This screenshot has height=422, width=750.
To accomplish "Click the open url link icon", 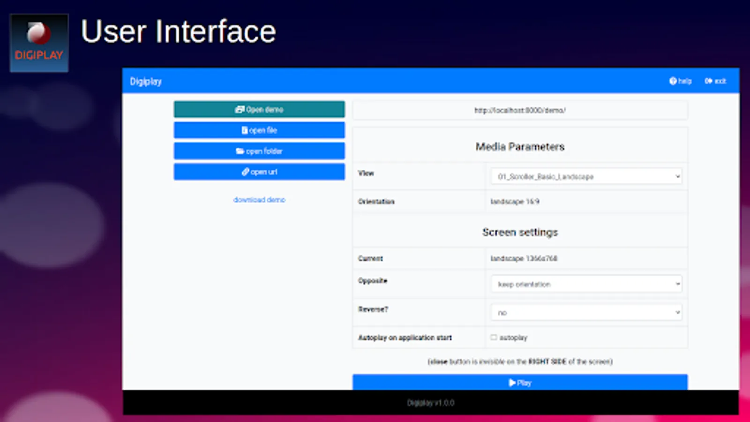I will [245, 172].
